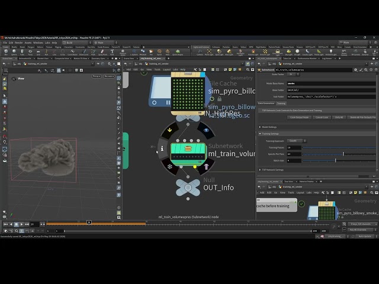Jump to first frame on the timeline
The width and height of the screenshot is (379, 284).
[5, 224]
